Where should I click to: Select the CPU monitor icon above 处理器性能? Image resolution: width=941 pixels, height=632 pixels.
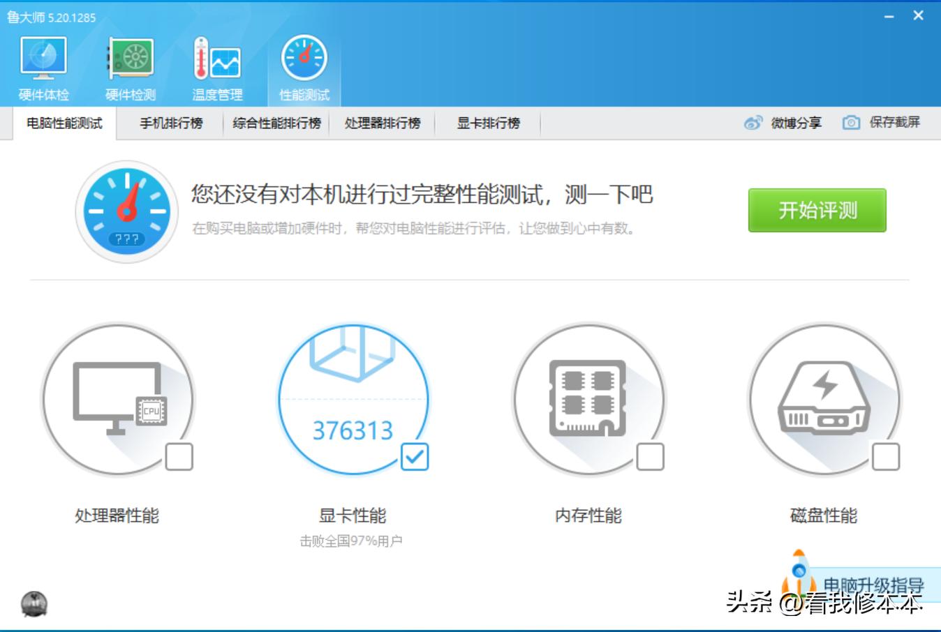click(x=120, y=398)
